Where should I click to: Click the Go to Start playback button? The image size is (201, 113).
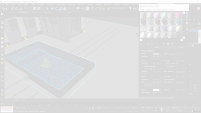tap(144, 108)
